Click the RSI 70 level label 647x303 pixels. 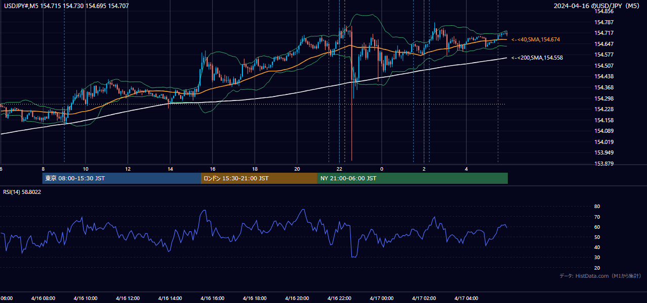point(597,217)
